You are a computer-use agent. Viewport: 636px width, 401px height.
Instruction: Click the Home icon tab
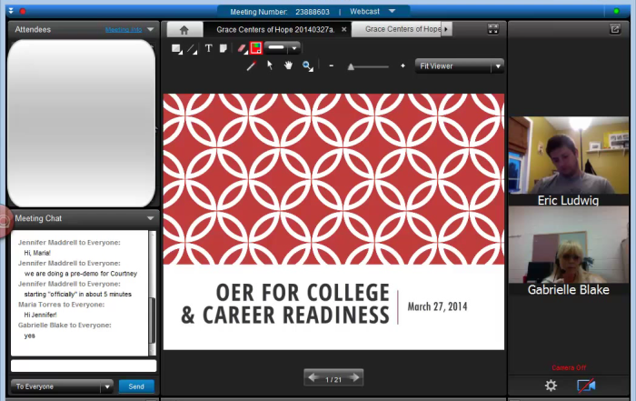tap(184, 29)
